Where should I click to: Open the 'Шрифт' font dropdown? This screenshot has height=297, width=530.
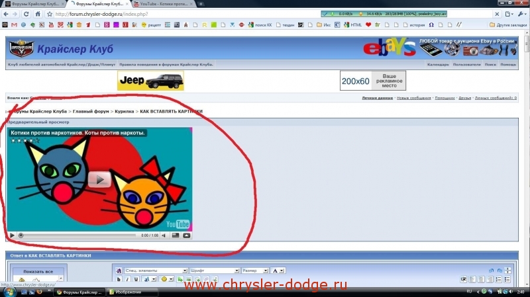(x=214, y=271)
